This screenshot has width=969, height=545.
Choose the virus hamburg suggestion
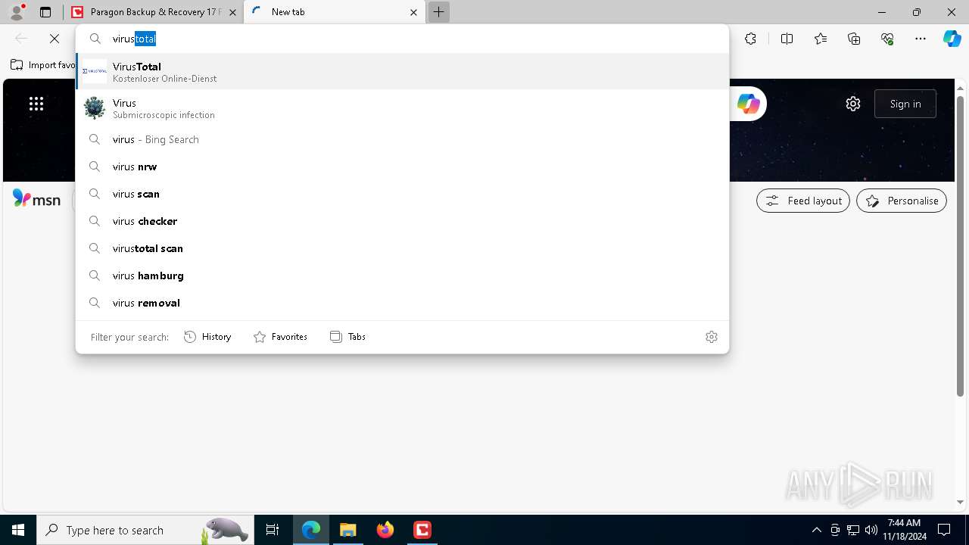coord(402,276)
